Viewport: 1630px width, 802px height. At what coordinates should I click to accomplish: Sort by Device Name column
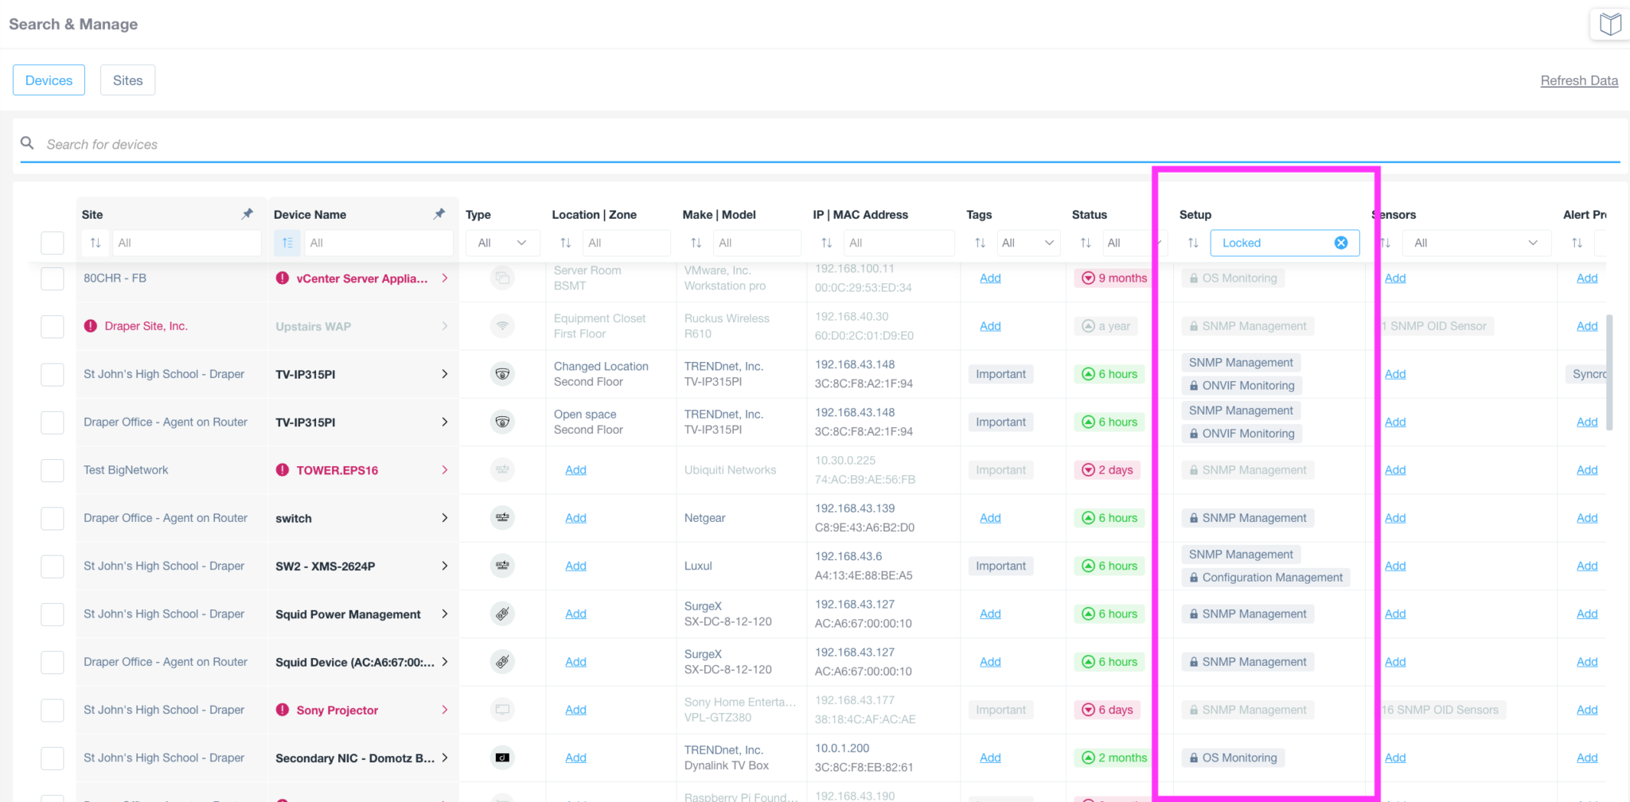coord(287,243)
